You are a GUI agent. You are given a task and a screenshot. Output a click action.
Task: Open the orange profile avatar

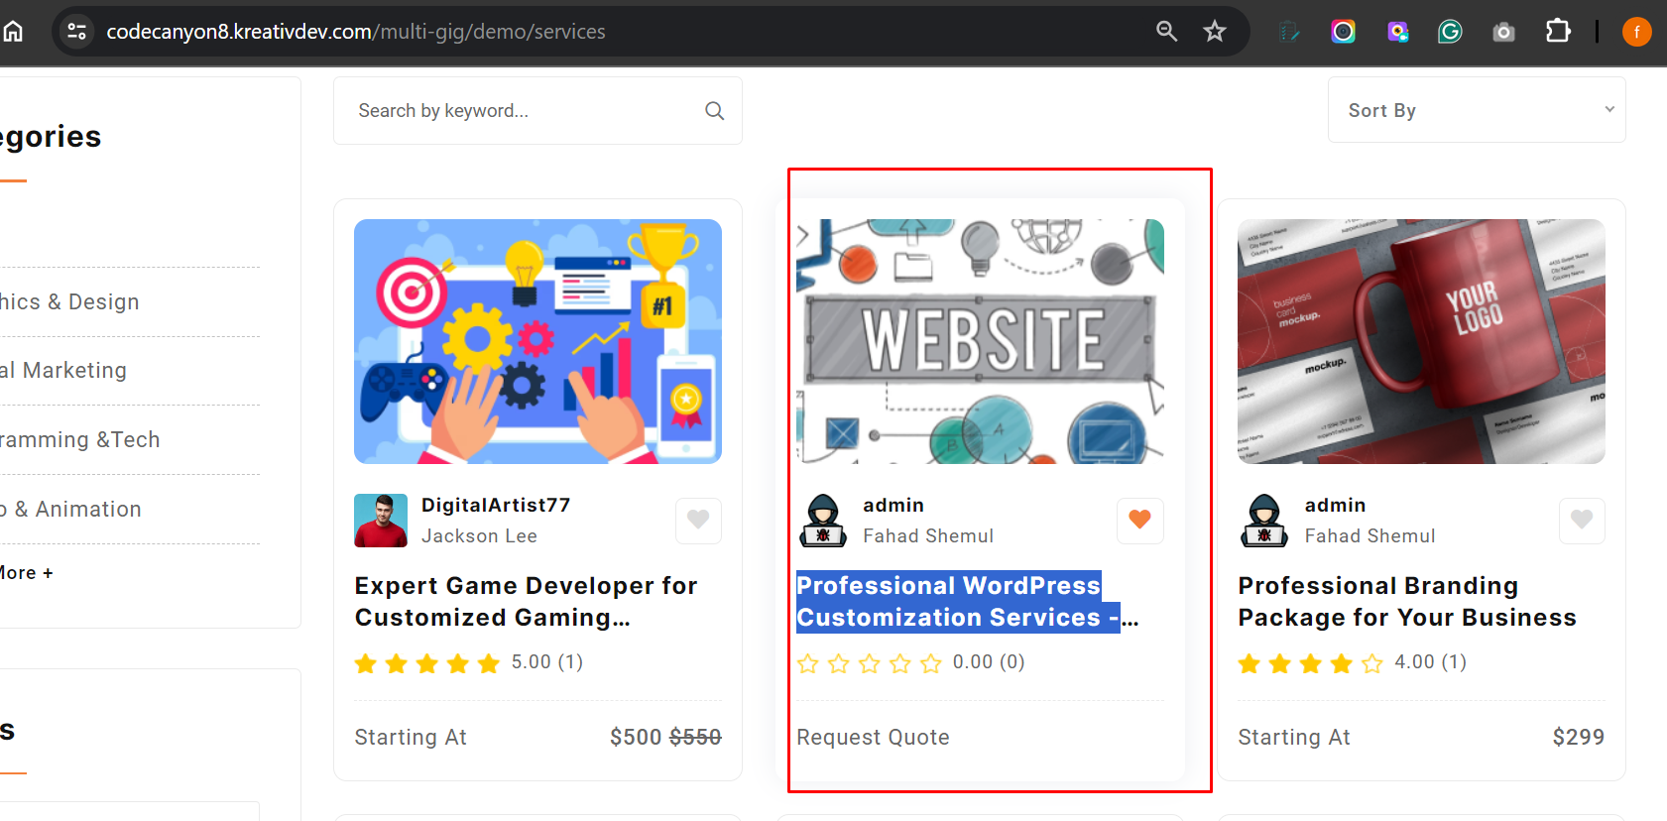pyautogui.click(x=1636, y=32)
